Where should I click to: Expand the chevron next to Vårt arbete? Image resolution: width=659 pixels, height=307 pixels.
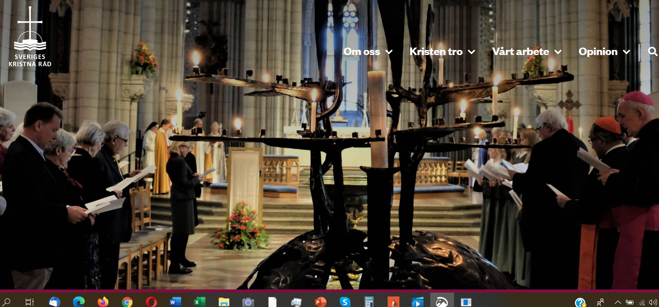point(558,52)
